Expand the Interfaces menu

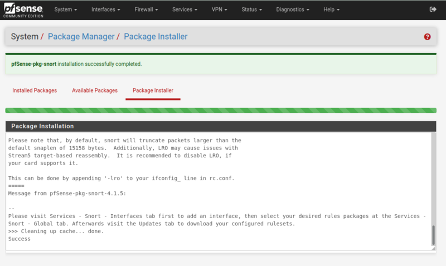point(106,9)
